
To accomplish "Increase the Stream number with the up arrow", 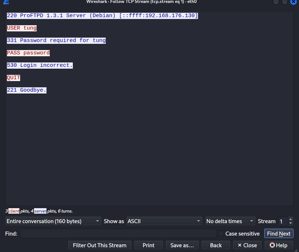I will pyautogui.click(x=291, y=219).
